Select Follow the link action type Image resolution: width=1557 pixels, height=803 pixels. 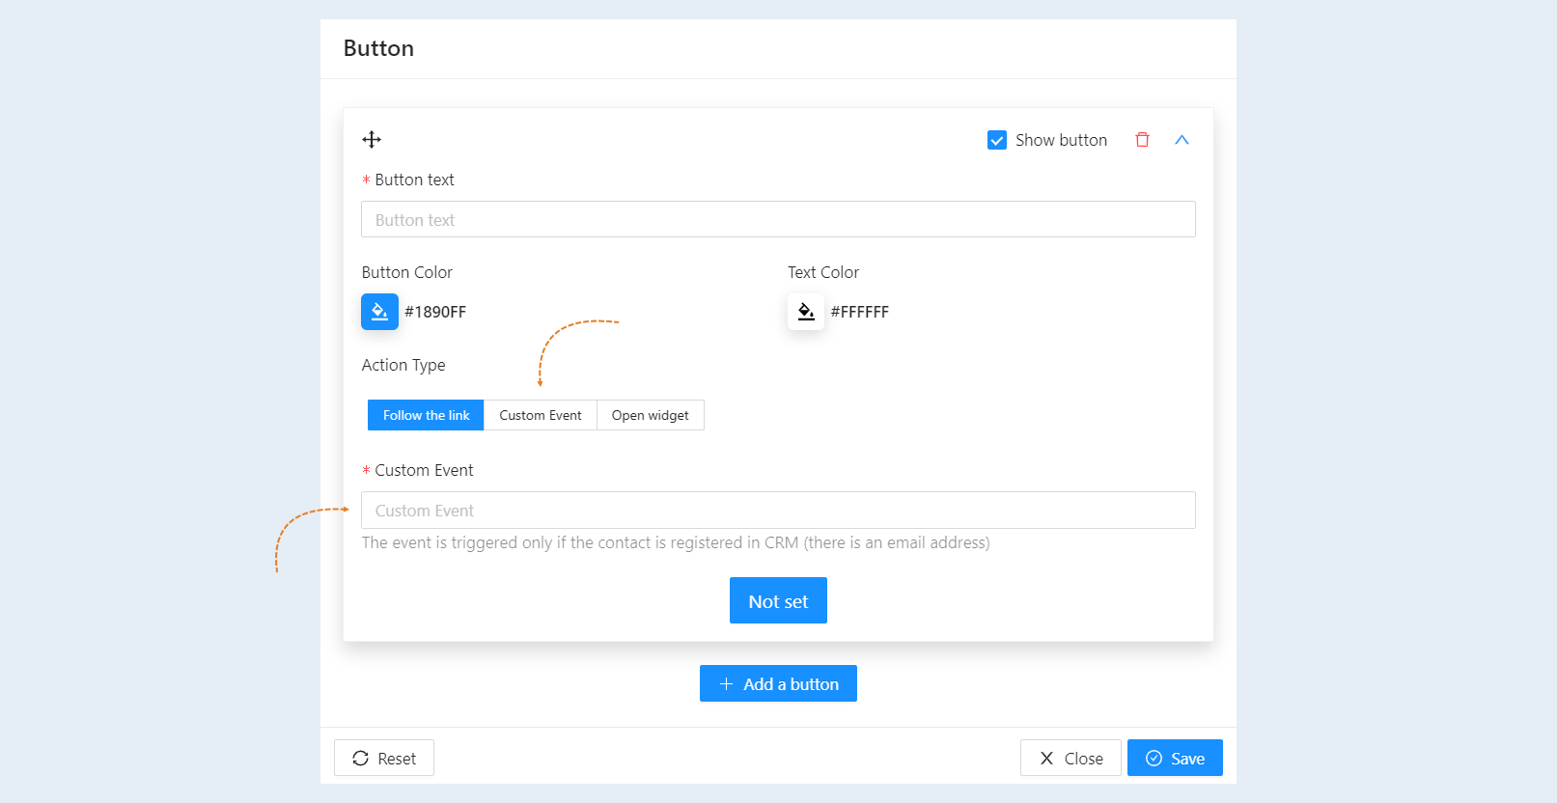[426, 415]
